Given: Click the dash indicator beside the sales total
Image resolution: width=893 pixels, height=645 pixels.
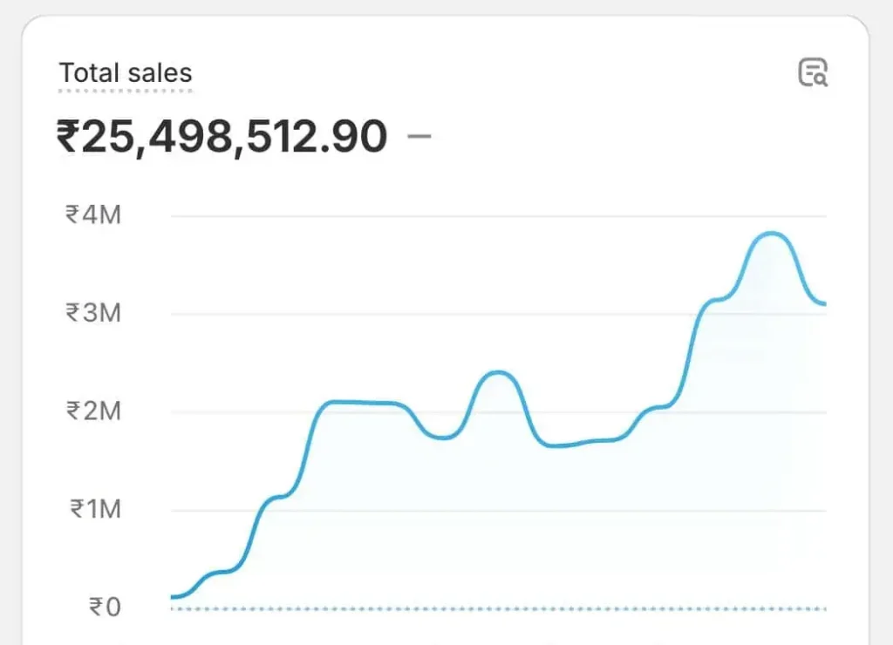Looking at the screenshot, I should click(419, 136).
